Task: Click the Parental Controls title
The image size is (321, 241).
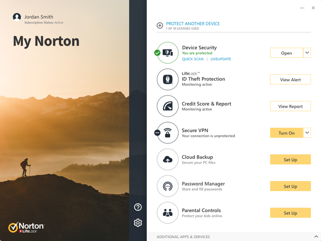Action: click(201, 210)
